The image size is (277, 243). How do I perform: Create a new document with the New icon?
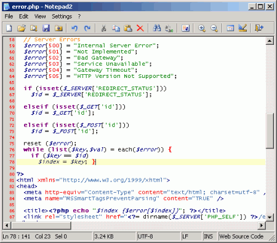point(9,28)
